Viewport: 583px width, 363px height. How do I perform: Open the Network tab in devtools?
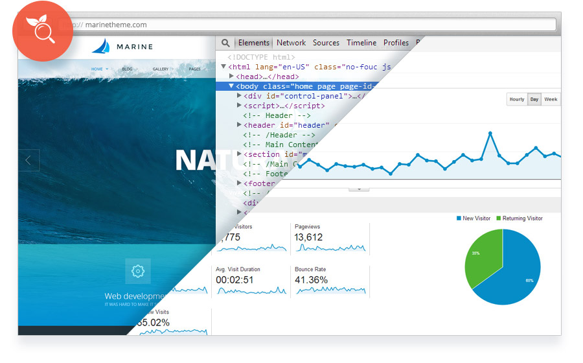coord(291,43)
